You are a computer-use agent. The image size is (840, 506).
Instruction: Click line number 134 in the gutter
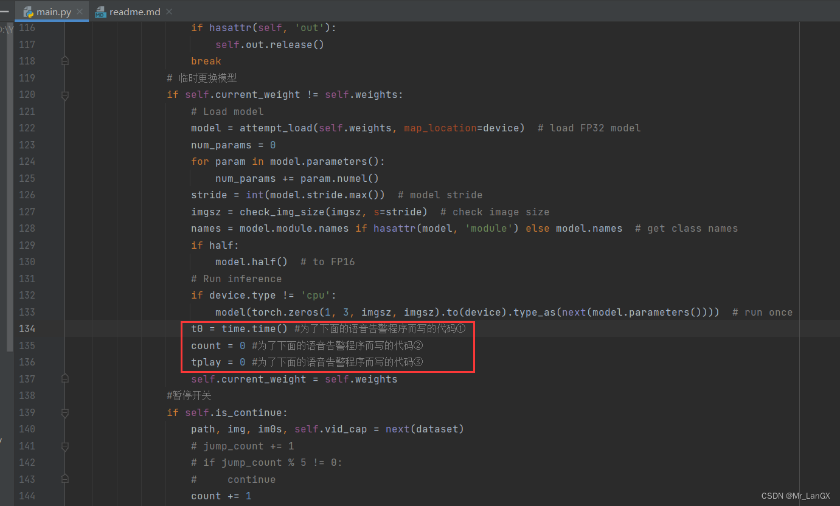[x=26, y=328]
